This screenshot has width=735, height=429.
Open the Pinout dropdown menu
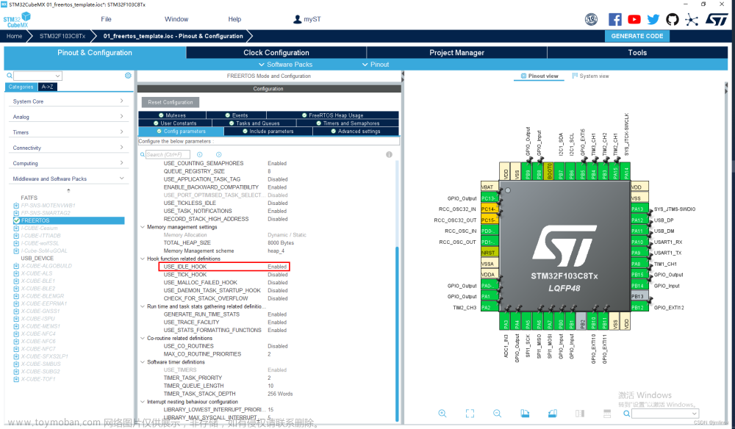pyautogui.click(x=376, y=64)
